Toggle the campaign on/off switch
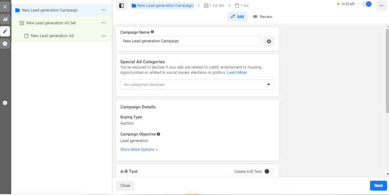Screen dimensions: 389x195 point(367,4)
